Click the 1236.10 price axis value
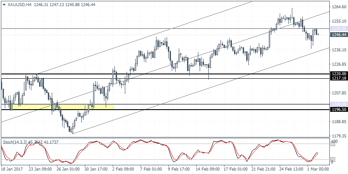 coord(340,50)
